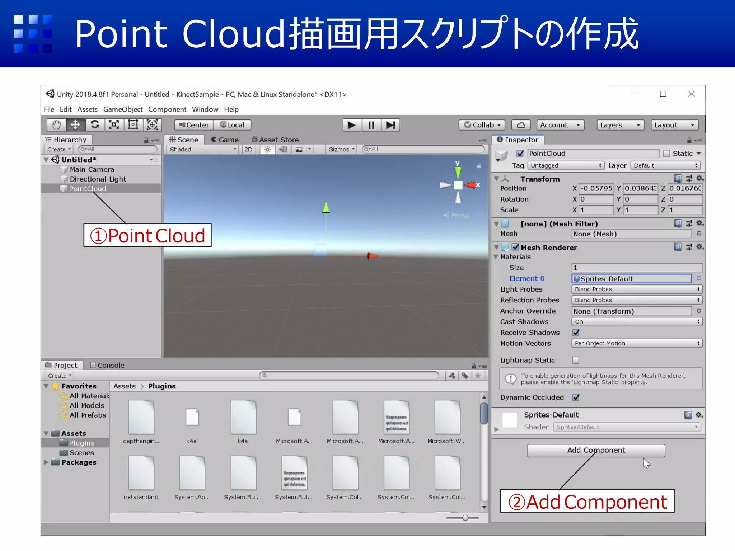The width and height of the screenshot is (735, 551).
Task: Open Hierarchy Create button
Action: pyautogui.click(x=59, y=150)
